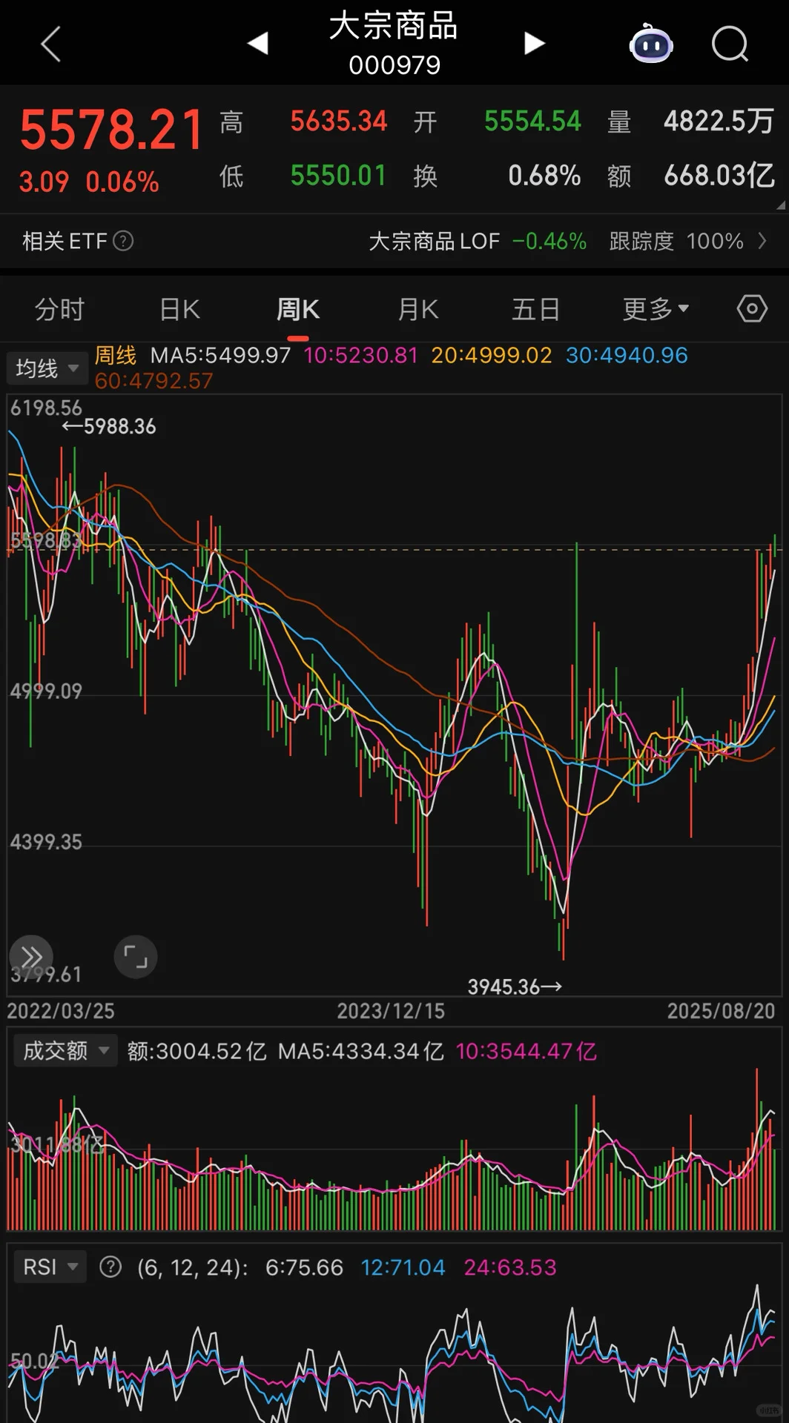The image size is (789, 1423).
Task: Tap the RSI 12:71.04 value
Action: click(x=403, y=1267)
